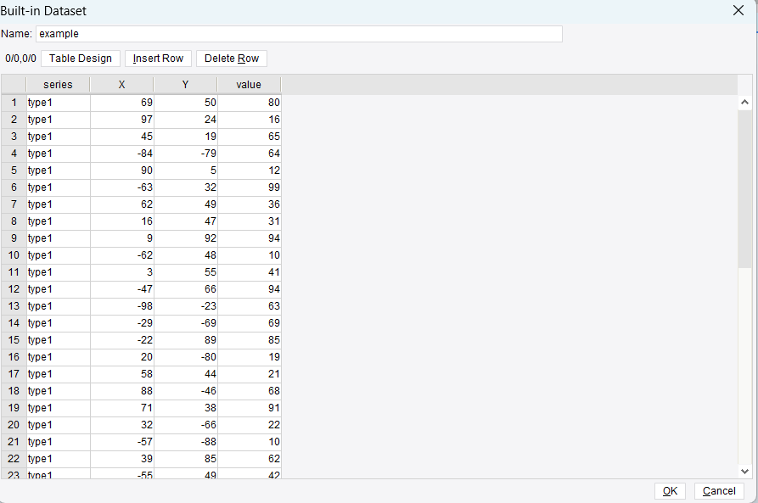
Task: Select the value column header
Action: tap(249, 85)
